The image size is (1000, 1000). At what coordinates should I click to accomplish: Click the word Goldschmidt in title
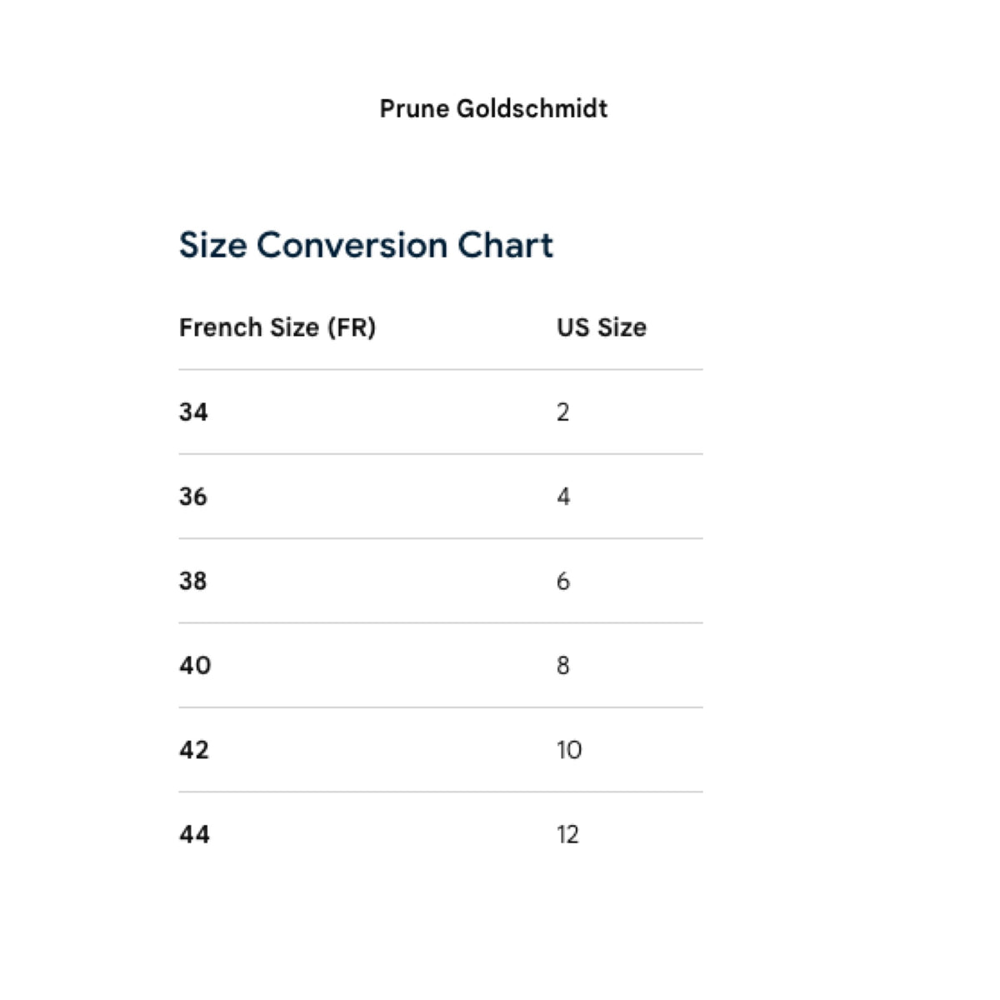532,108
